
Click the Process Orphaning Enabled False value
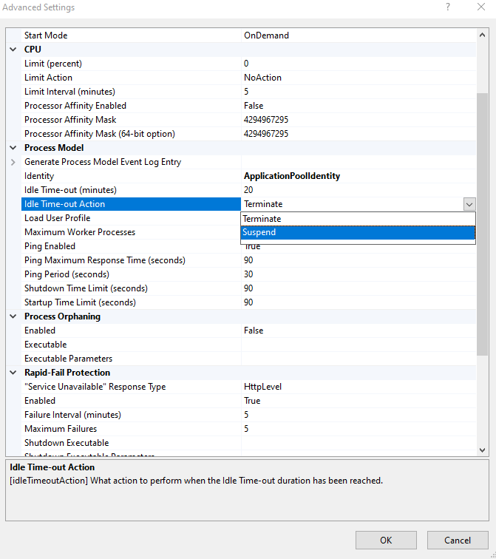click(254, 331)
